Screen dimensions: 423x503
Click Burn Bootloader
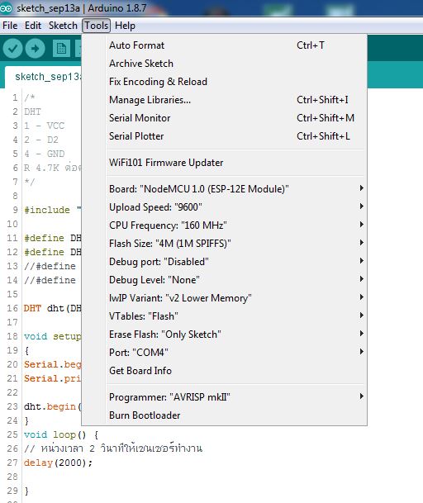tap(237, 415)
